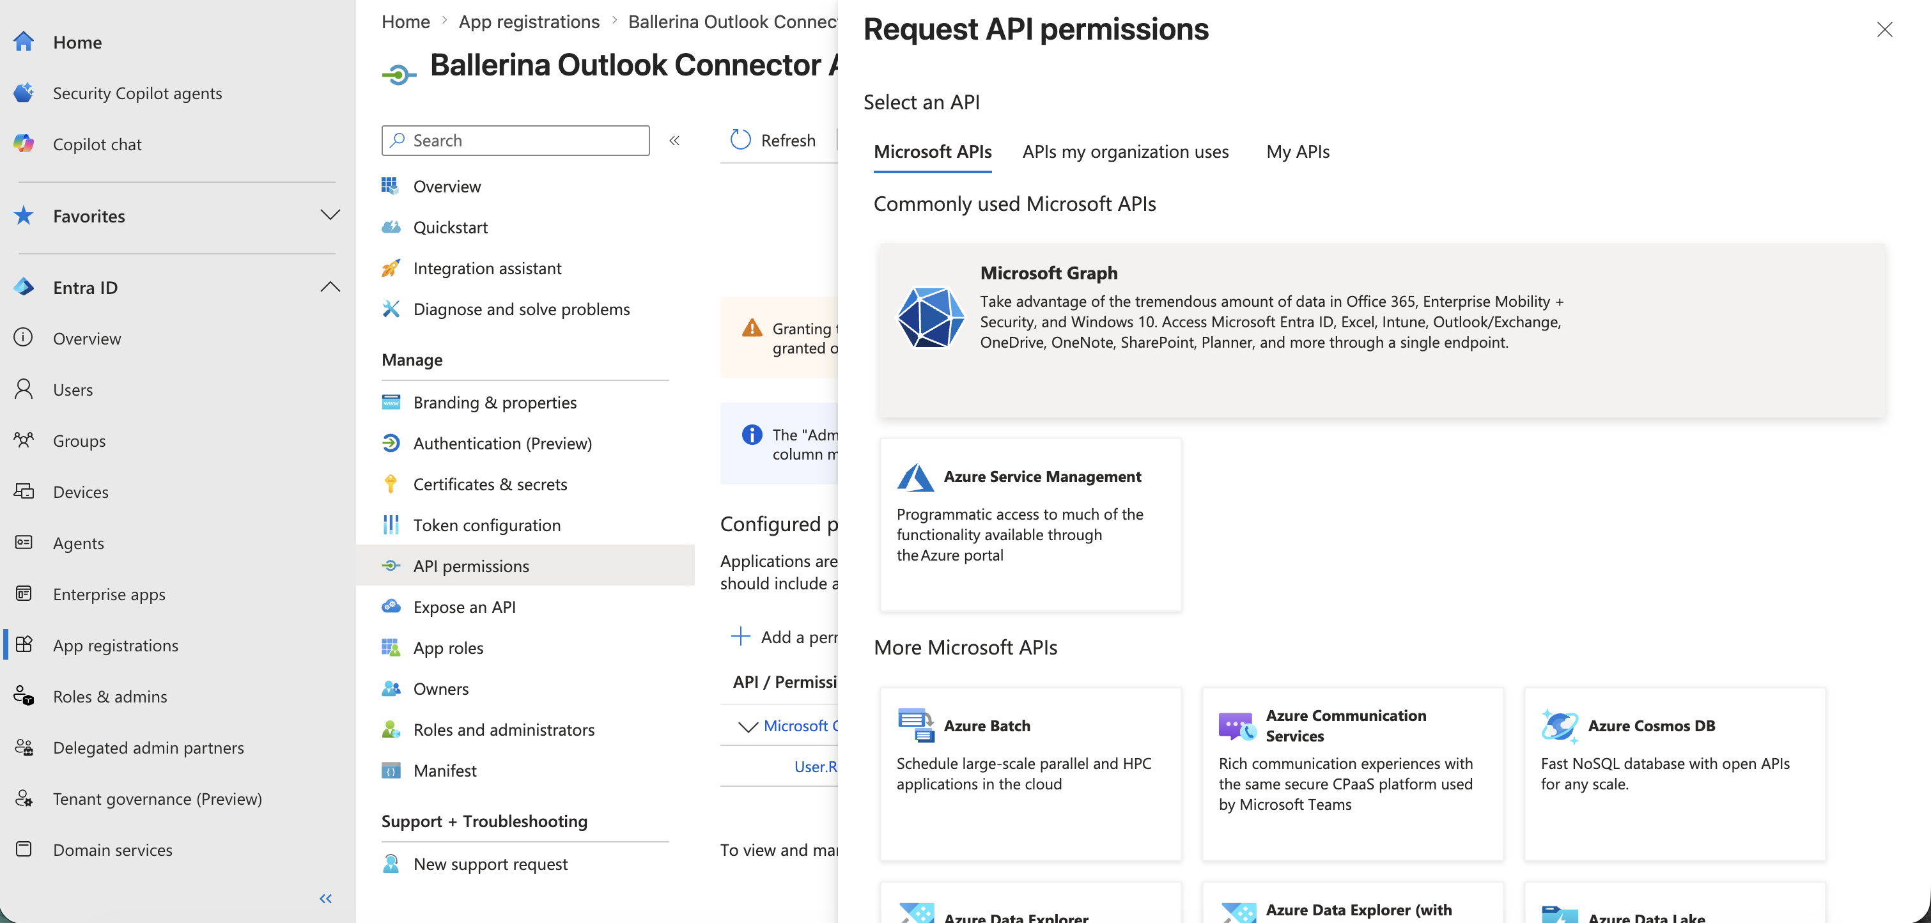Select the Microsoft Graph API card
Screen dimensions: 1931x923
[x=1381, y=330]
